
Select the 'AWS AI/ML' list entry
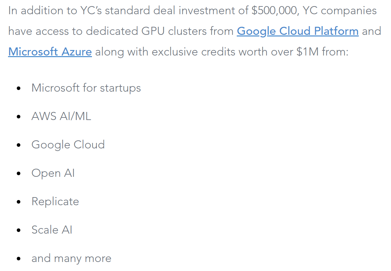pos(61,116)
